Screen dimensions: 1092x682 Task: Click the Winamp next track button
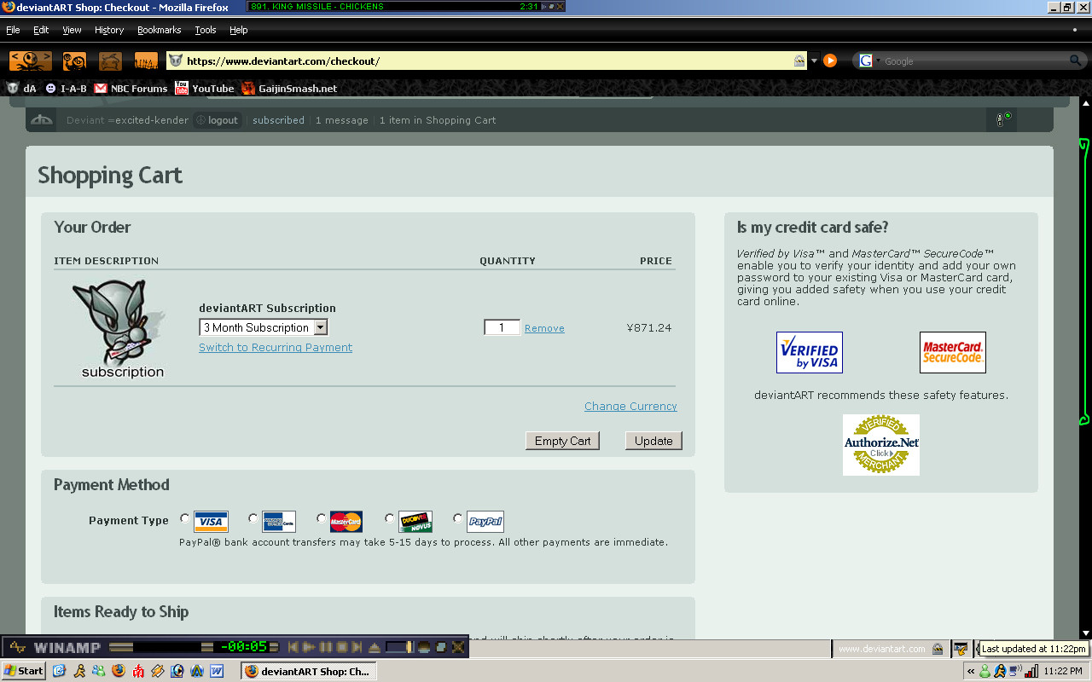[357, 647]
